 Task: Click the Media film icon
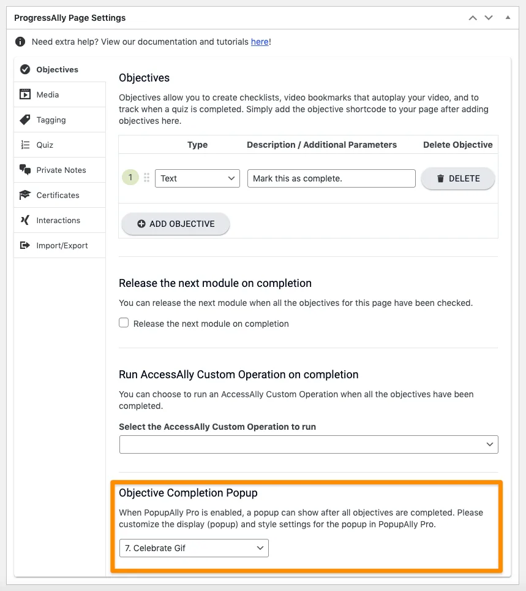25,94
